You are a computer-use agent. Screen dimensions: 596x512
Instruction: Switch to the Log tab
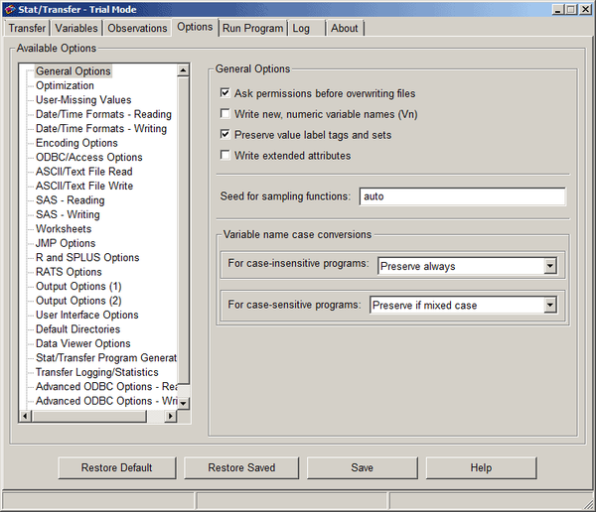(301, 28)
